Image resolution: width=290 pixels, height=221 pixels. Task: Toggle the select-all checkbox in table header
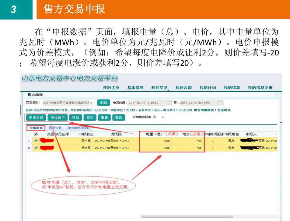pyautogui.click(x=36, y=134)
